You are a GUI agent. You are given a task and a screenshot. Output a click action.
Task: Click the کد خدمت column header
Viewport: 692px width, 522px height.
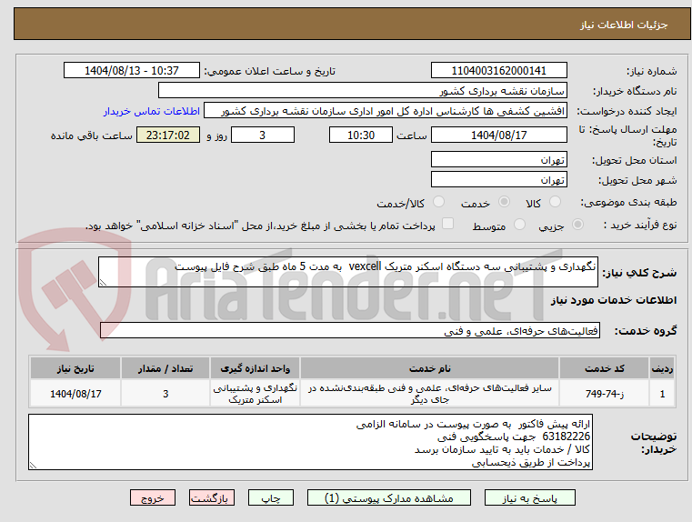point(604,368)
